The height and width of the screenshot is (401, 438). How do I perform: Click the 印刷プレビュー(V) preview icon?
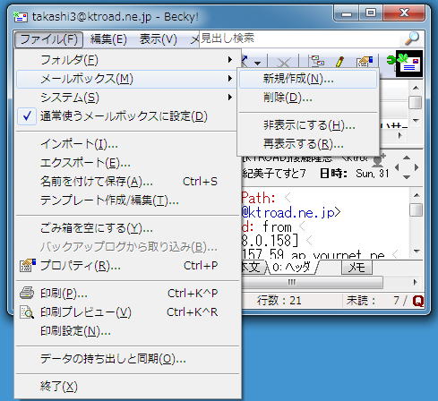pos(27,312)
